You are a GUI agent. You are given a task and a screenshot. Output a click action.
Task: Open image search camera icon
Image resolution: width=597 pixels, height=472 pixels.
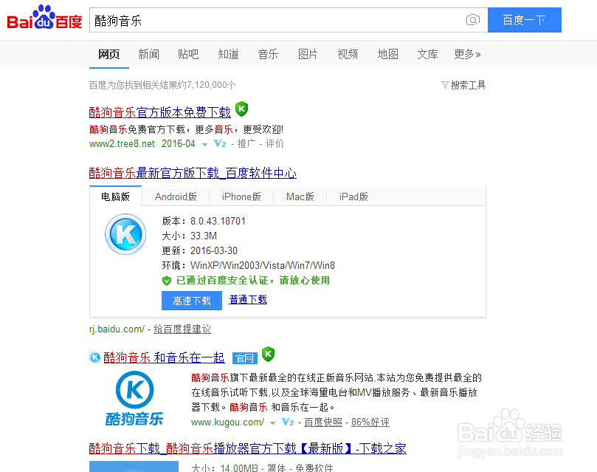tap(472, 20)
